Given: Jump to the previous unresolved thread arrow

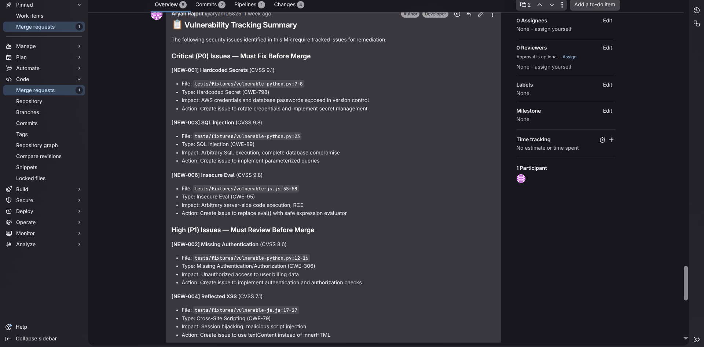Looking at the screenshot, I should (x=540, y=5).
